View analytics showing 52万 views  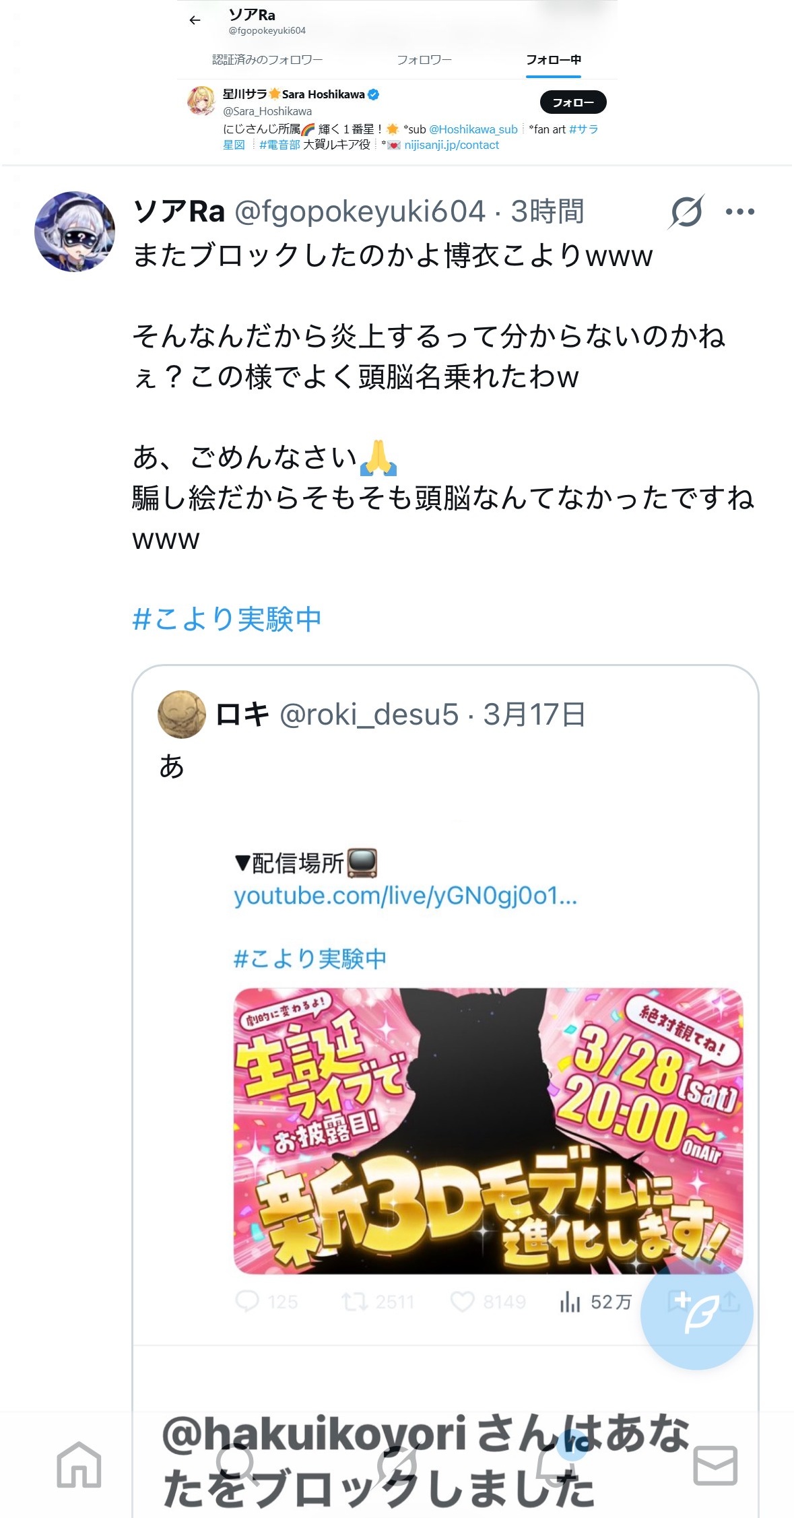click(595, 1302)
